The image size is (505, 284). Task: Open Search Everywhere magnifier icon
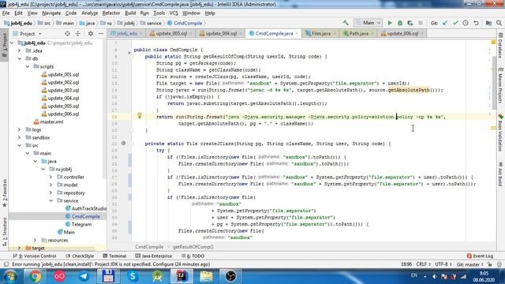499,23
